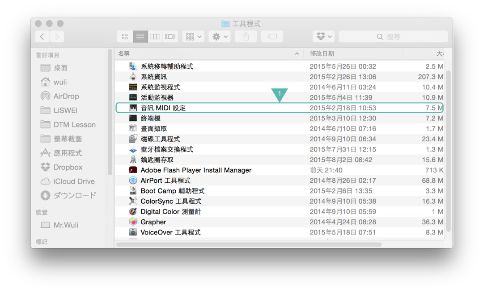Select the 終端機 (Terminal) app icon

(x=133, y=118)
